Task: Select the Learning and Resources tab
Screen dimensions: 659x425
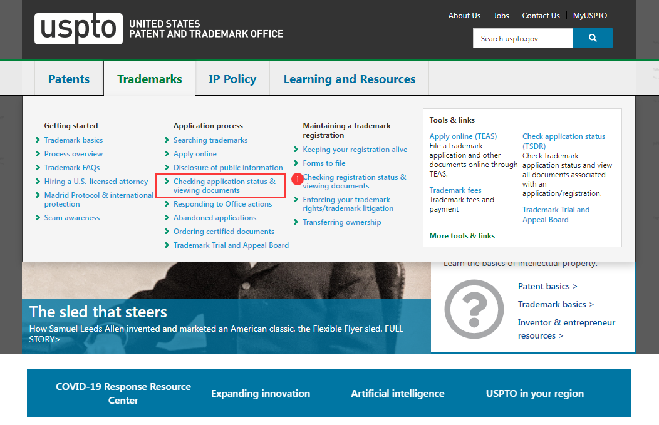Action: click(350, 79)
